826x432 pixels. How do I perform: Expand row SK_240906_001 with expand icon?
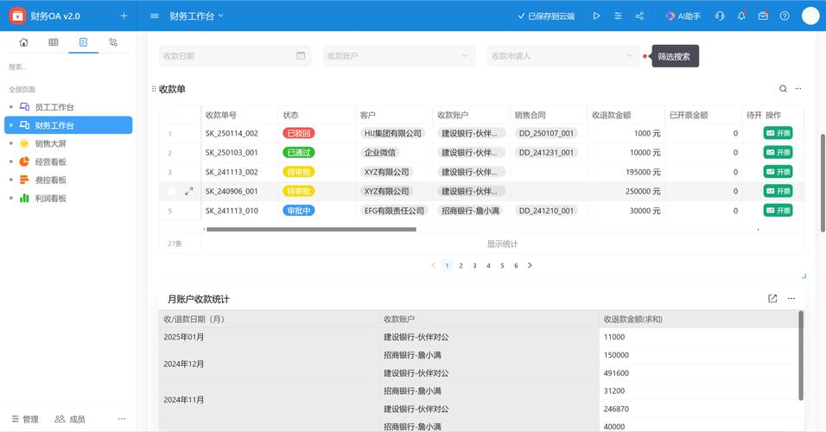189,191
